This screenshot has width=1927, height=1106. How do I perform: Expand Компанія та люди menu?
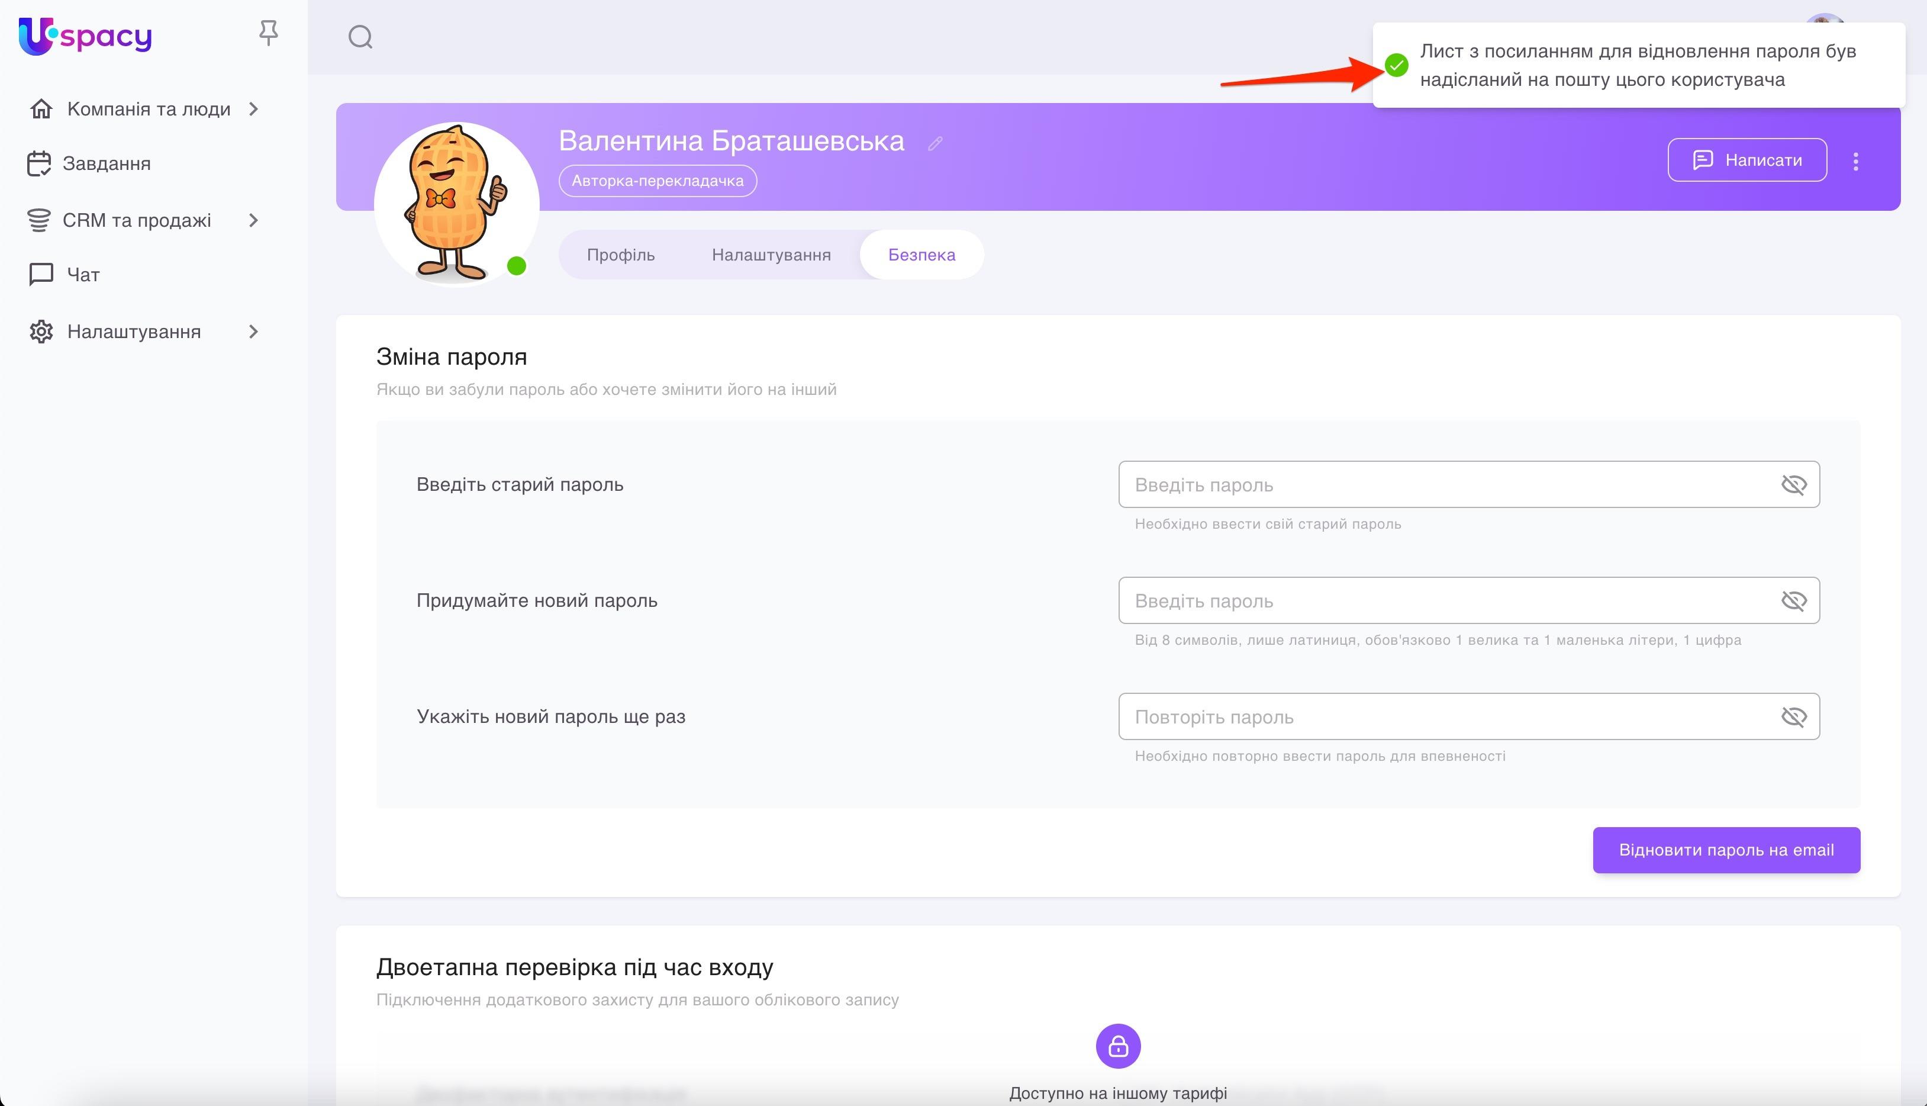(148, 110)
